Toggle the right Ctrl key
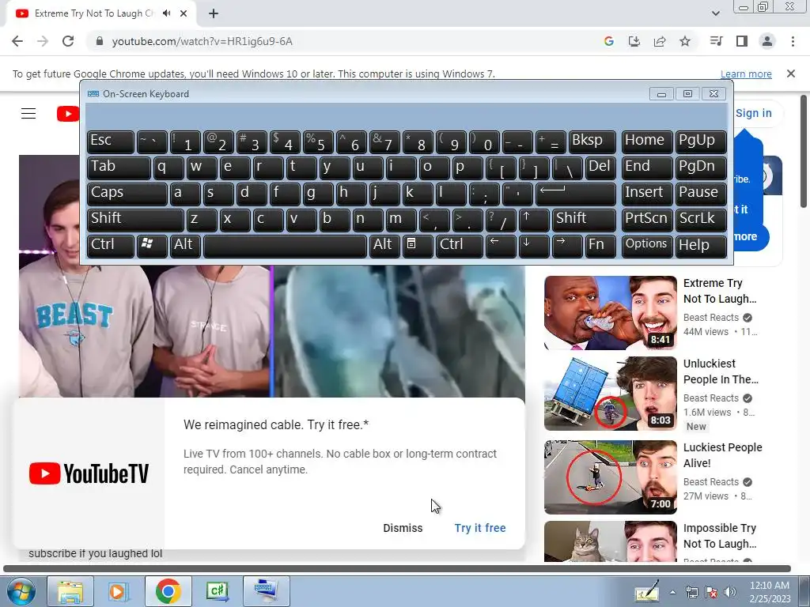The height and width of the screenshot is (607, 810). click(x=460, y=246)
